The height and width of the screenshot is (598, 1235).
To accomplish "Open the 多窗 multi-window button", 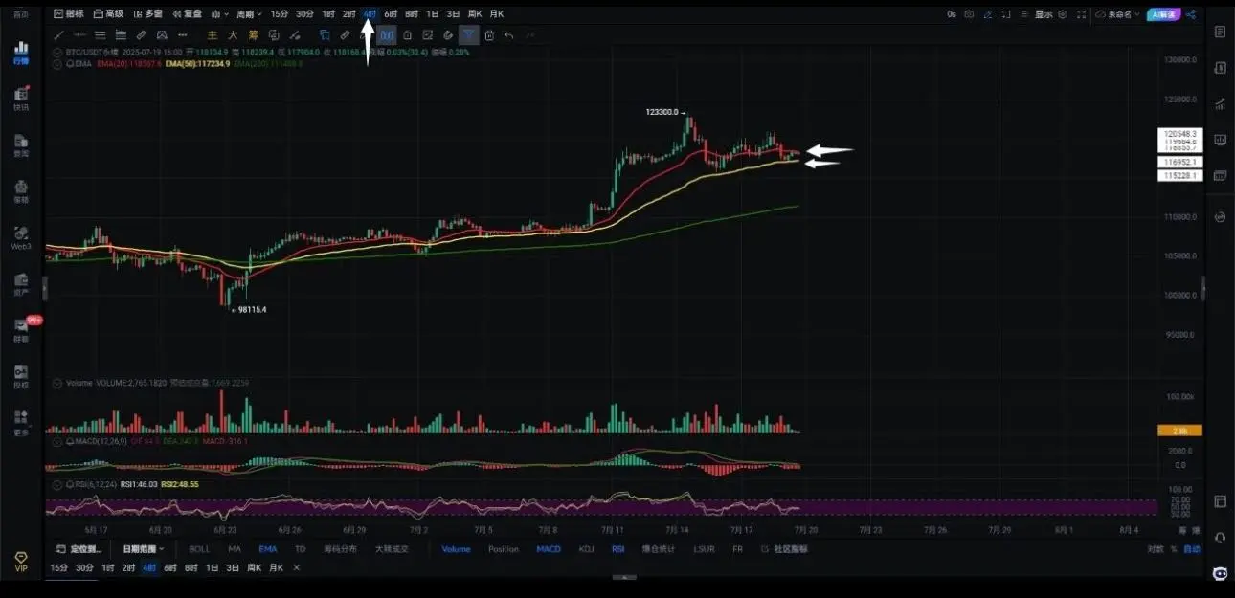I will (148, 14).
